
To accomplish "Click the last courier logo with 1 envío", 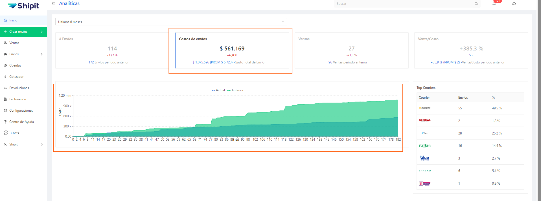I will coord(425,184).
